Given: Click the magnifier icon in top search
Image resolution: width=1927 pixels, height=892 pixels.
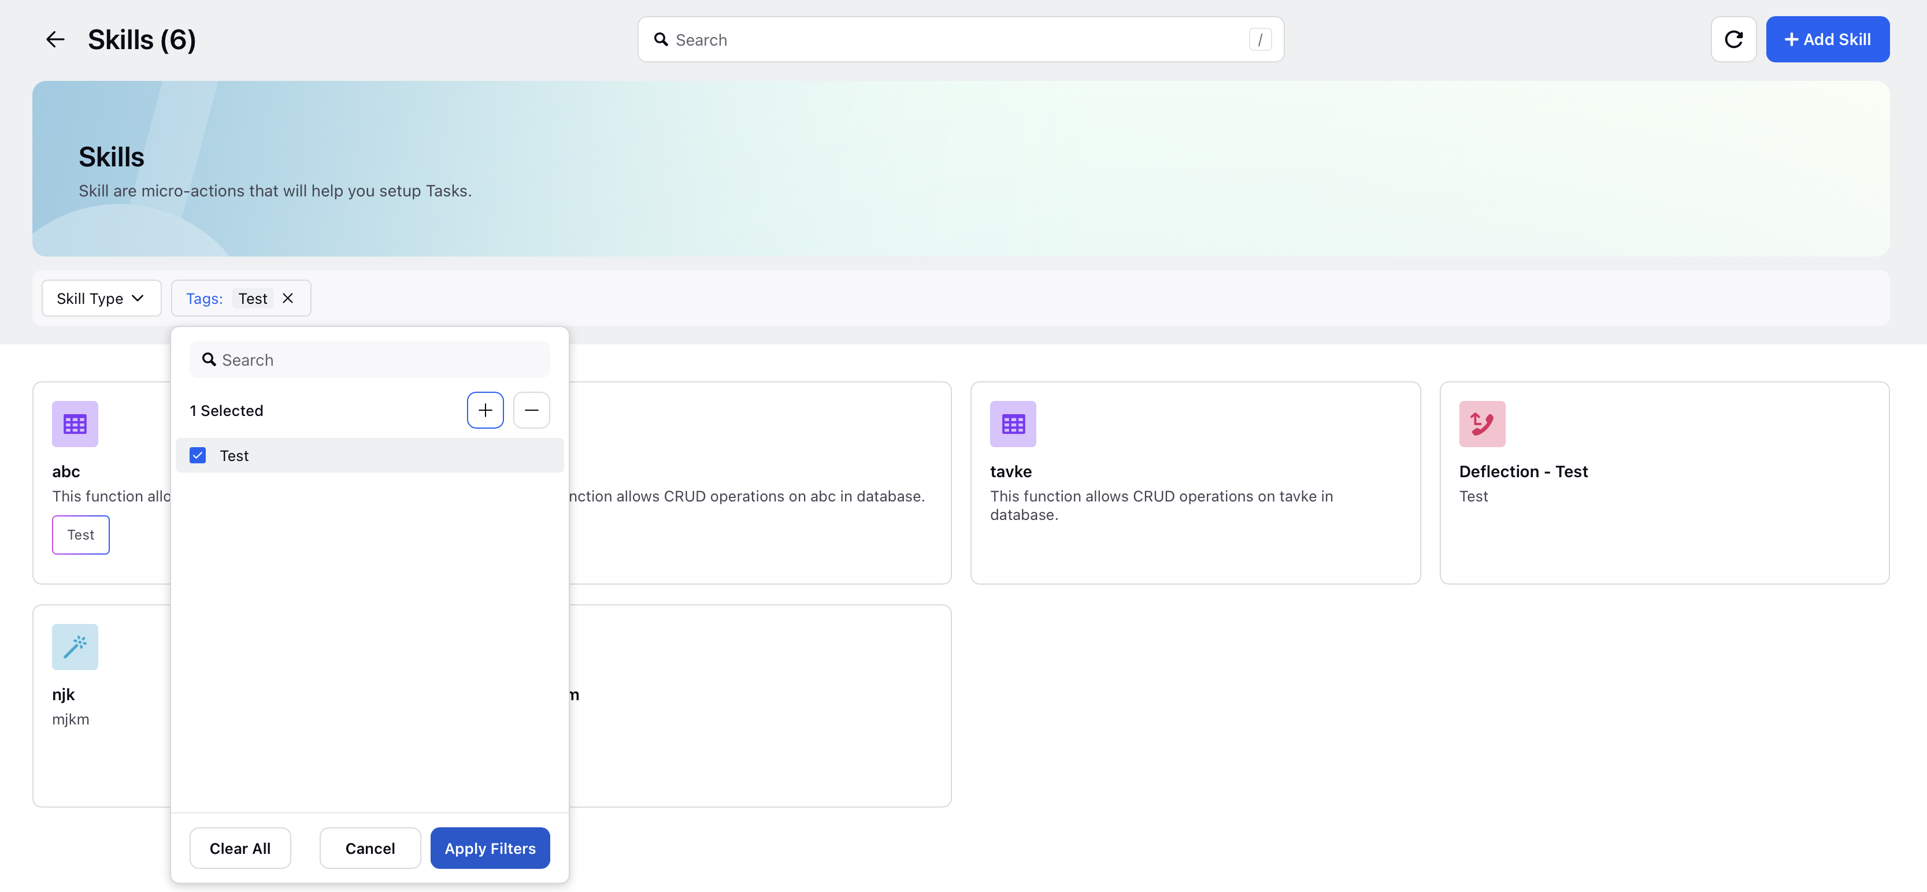Looking at the screenshot, I should pyautogui.click(x=661, y=40).
